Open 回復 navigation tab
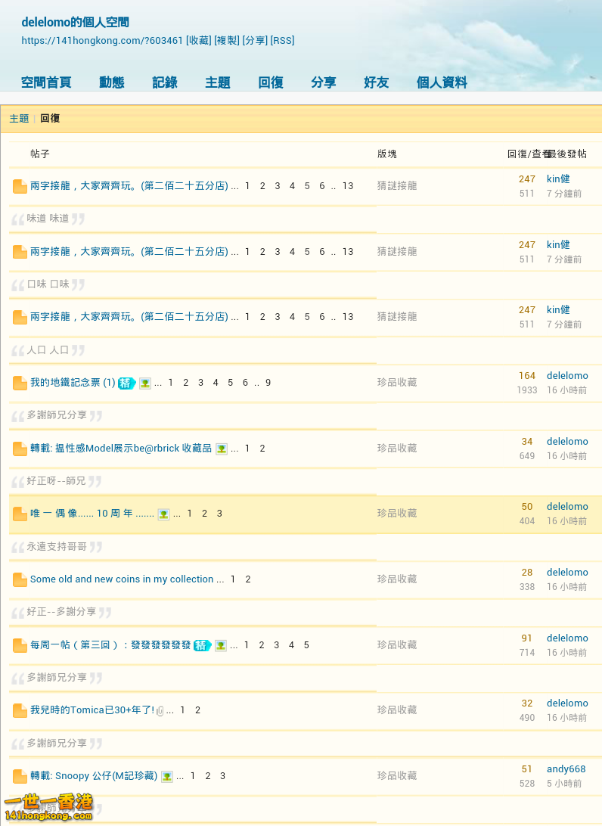The height and width of the screenshot is (826, 602). pyautogui.click(x=271, y=82)
